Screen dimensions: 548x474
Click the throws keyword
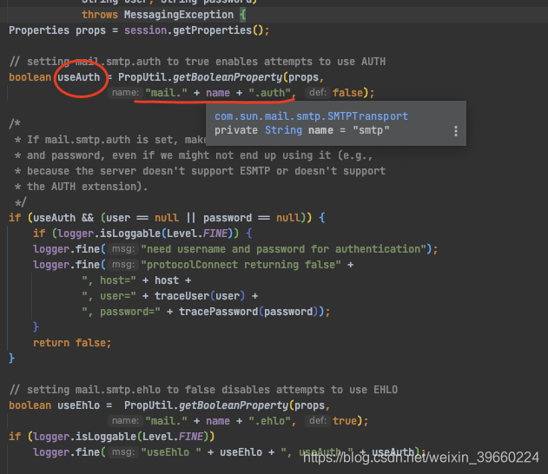point(100,15)
